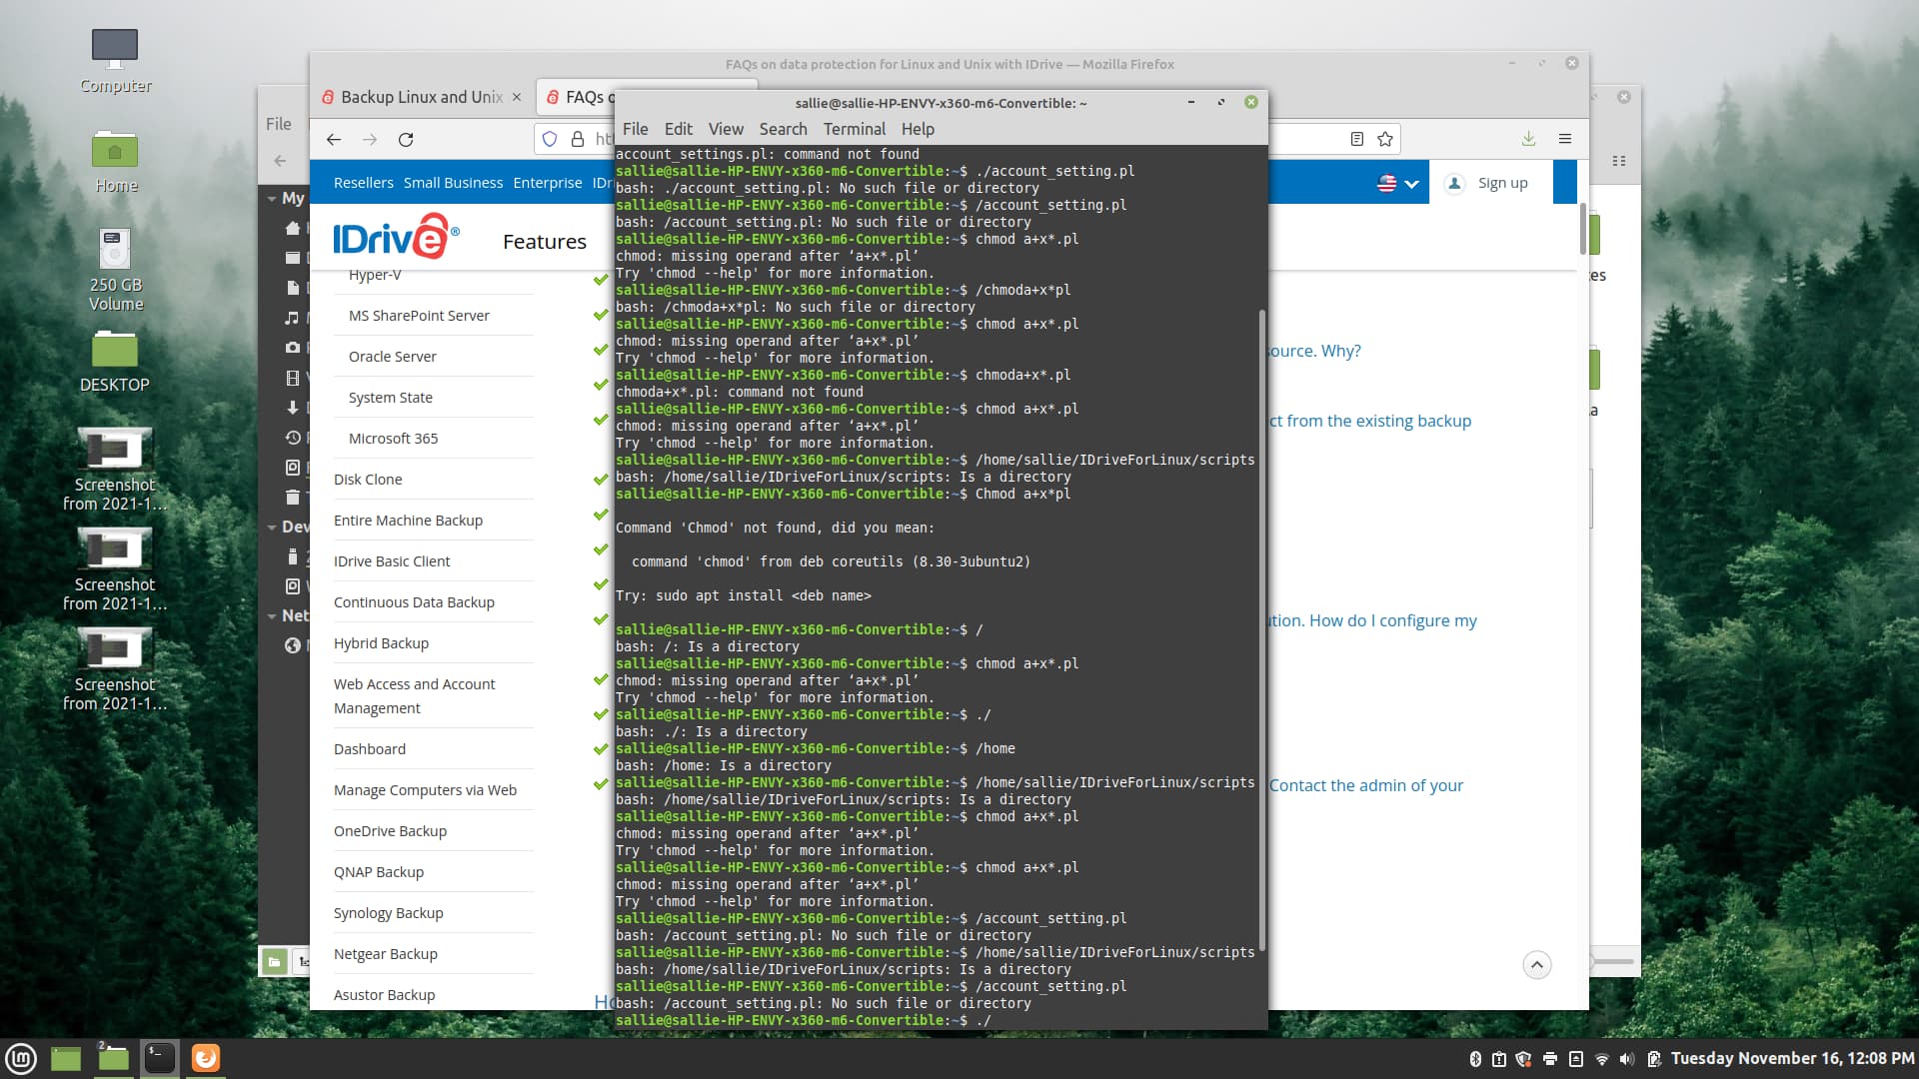The width and height of the screenshot is (1919, 1079).
Task: Open 250 GB Volume desktop icon
Action: 115,270
